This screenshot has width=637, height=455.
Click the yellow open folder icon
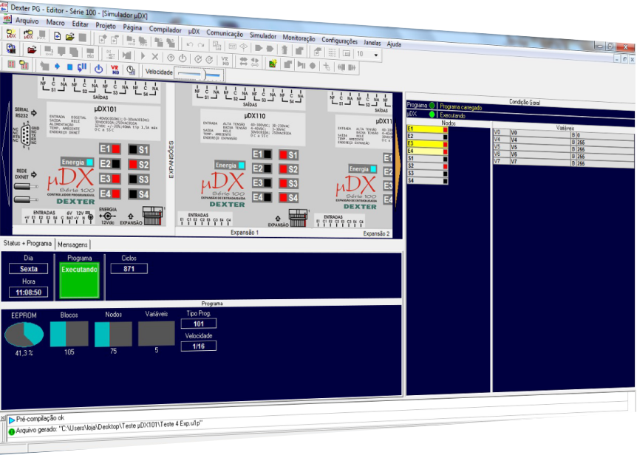tap(70, 37)
